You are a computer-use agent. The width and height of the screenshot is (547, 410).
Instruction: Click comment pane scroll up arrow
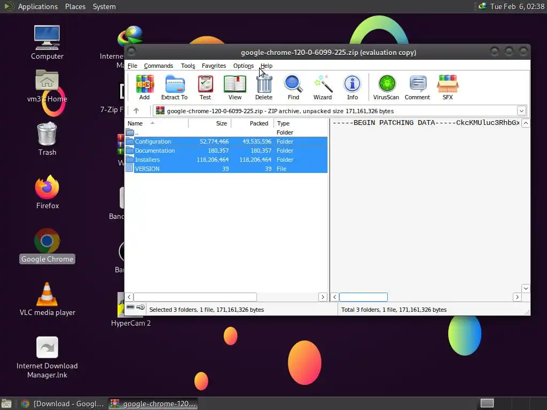click(x=526, y=123)
